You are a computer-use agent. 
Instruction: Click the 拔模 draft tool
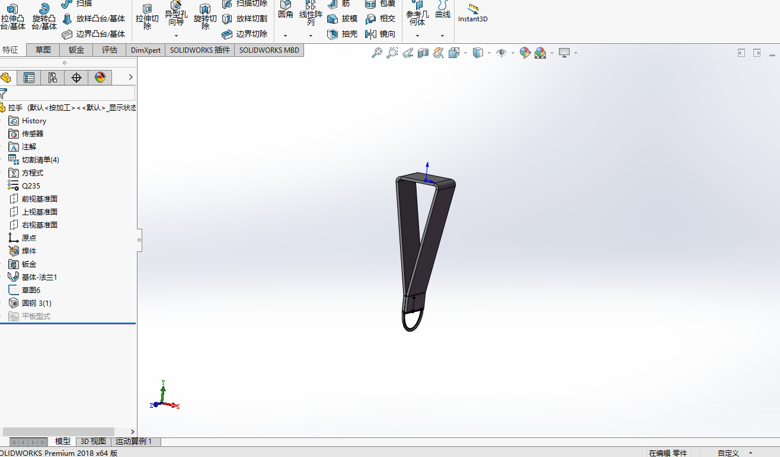(342, 19)
